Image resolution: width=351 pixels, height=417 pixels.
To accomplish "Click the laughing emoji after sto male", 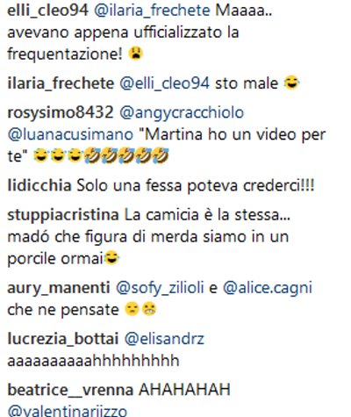I will click(x=291, y=83).
